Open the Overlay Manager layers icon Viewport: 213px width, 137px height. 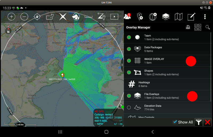166,17
